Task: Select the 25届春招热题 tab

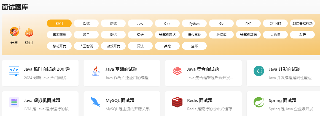Action: coord(302,23)
